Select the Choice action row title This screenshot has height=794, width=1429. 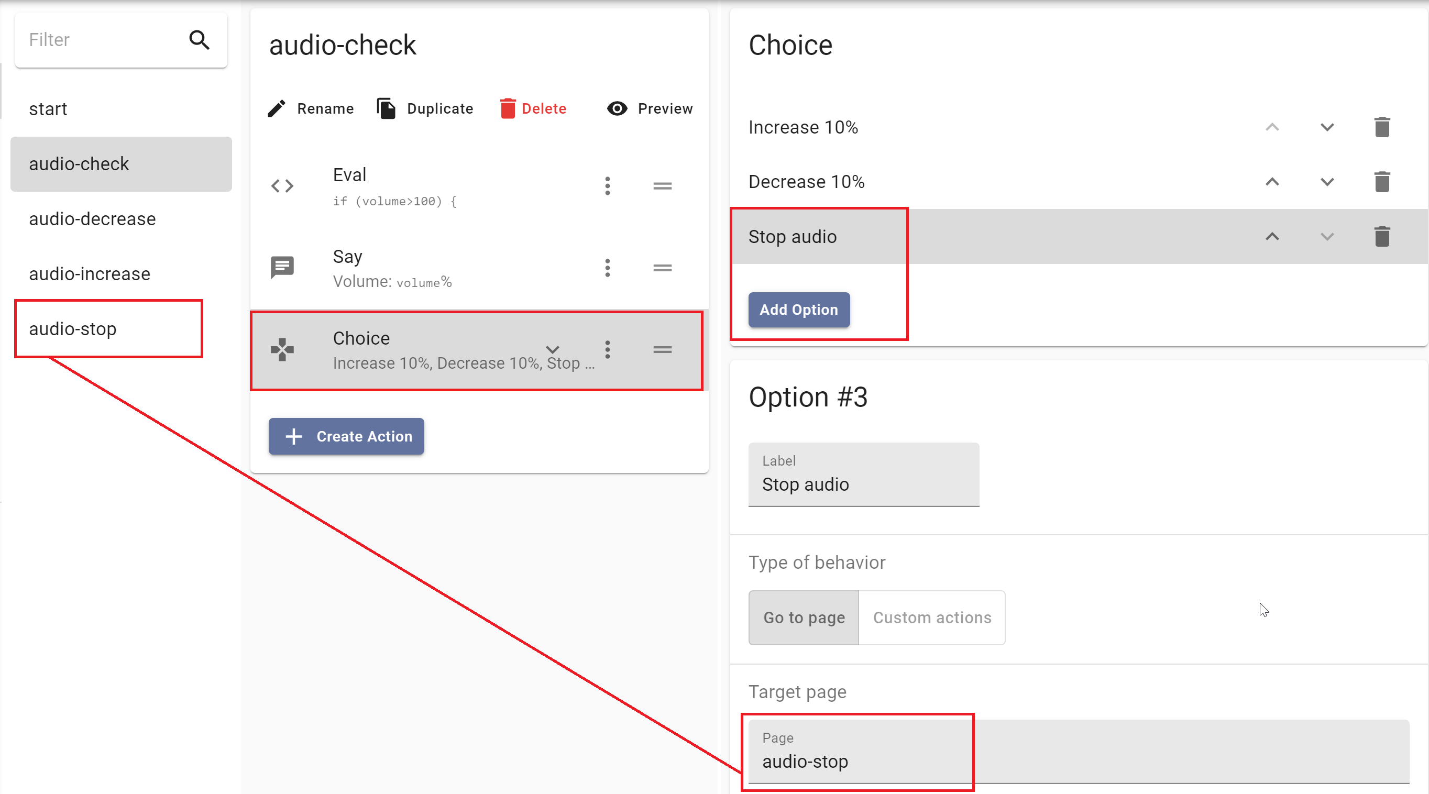pyautogui.click(x=361, y=339)
